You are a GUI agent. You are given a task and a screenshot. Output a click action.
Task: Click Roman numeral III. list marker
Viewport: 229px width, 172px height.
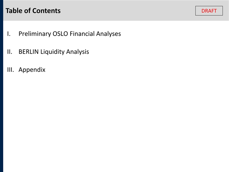click(10, 70)
